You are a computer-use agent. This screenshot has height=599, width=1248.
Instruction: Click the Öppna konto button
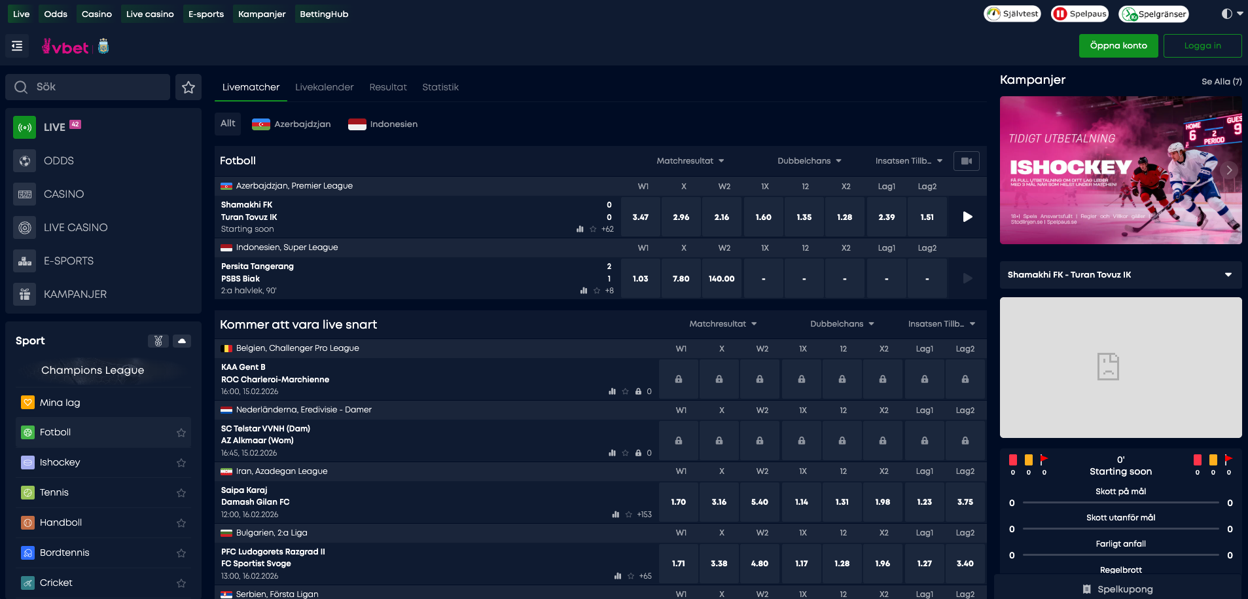coord(1118,45)
